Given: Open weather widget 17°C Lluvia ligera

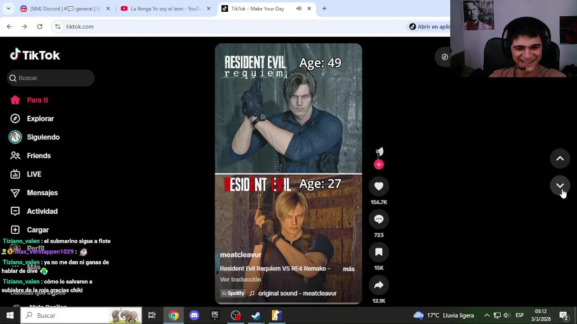Looking at the screenshot, I should point(444,315).
